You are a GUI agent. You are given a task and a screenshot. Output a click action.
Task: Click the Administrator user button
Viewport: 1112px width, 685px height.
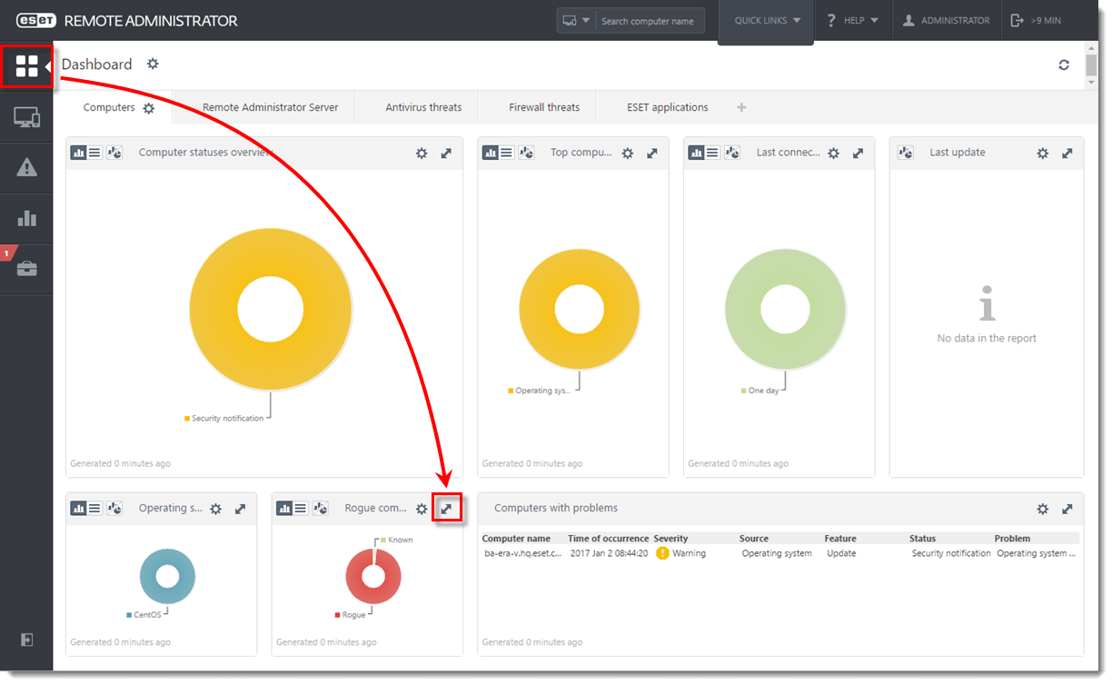coord(946,21)
